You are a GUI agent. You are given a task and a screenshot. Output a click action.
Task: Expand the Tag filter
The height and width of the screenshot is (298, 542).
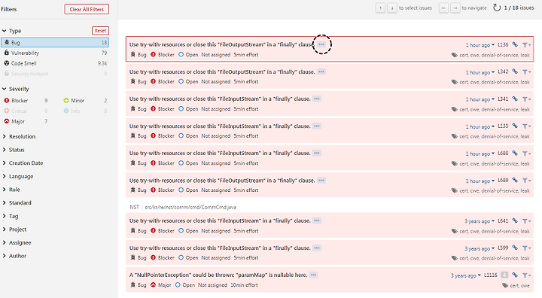(11, 216)
